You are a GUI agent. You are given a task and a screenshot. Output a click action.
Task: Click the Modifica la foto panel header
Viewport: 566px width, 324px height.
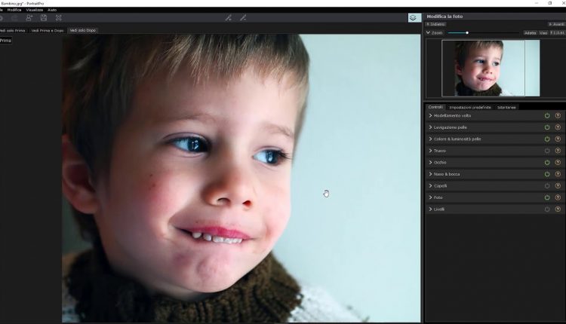click(444, 17)
